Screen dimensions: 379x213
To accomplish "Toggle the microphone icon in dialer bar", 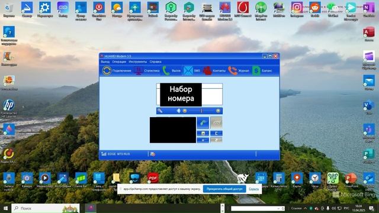I will pyautogui.click(x=160, y=111).
